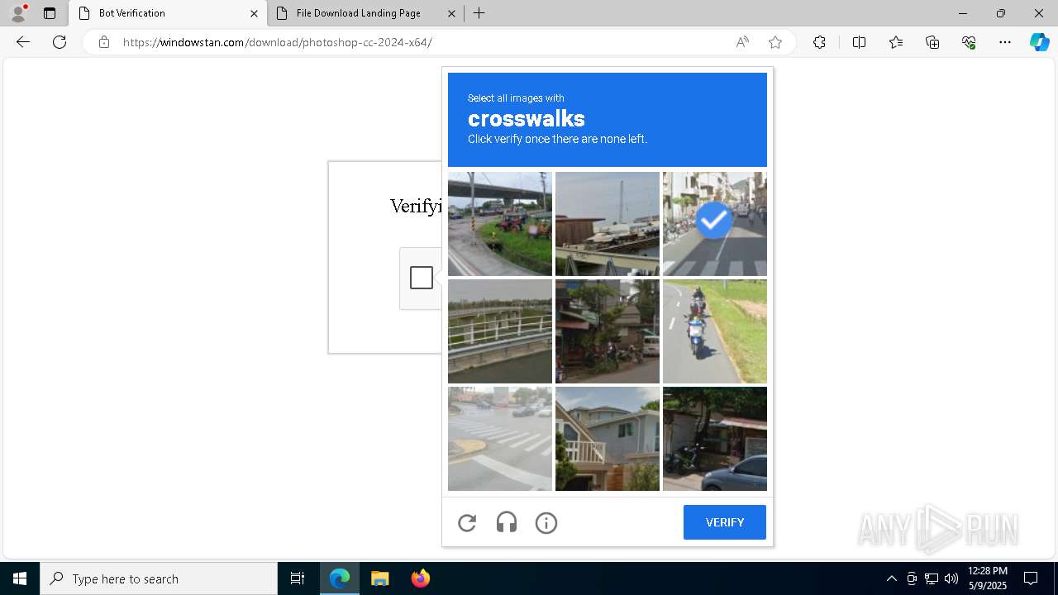Launch Firefox from taskbar
Viewport: 1058px width, 595px height.
pos(420,578)
